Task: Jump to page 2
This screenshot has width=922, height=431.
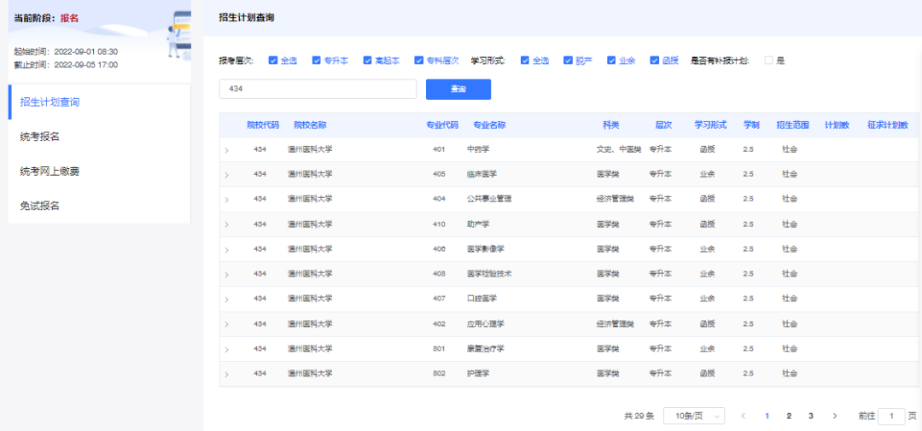Action: click(x=789, y=416)
